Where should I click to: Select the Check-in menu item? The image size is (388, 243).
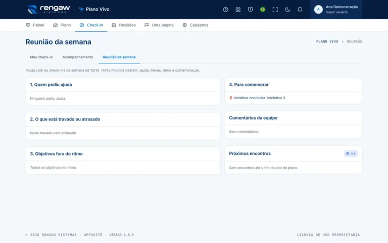pyautogui.click(x=91, y=25)
